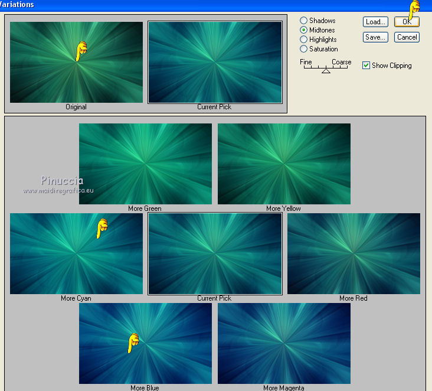Select the Midtones radio button

303,30
